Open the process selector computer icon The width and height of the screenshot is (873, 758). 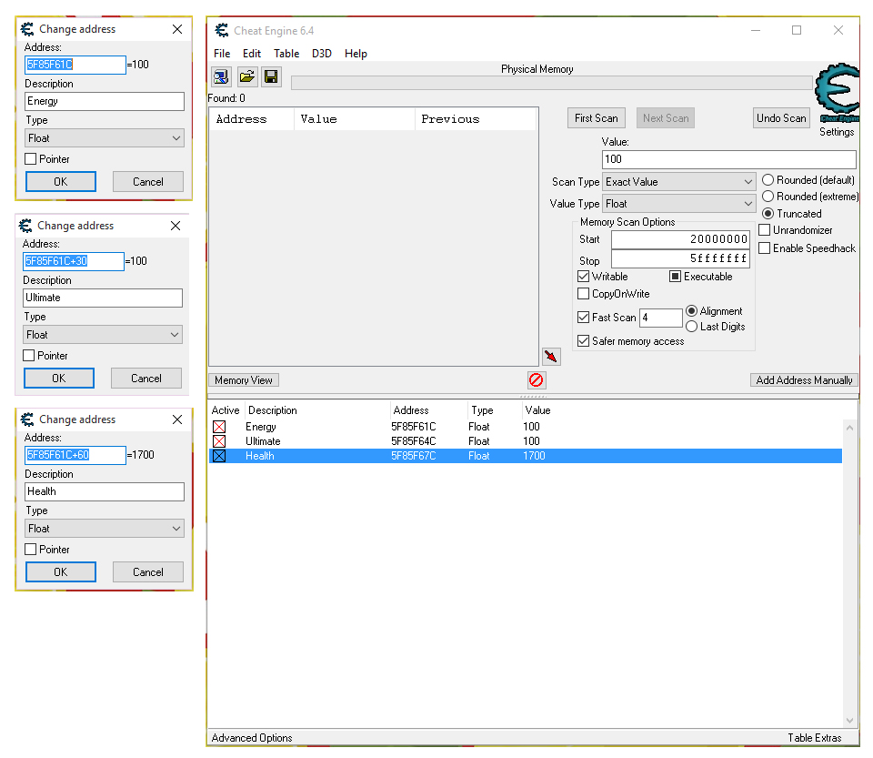221,76
